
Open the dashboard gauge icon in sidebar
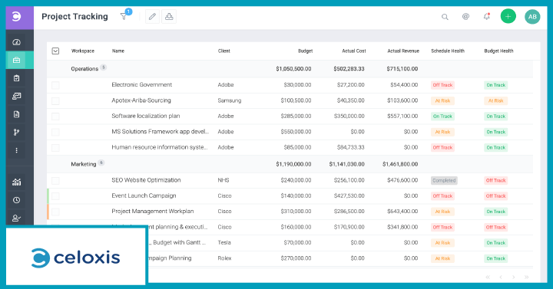point(17,42)
